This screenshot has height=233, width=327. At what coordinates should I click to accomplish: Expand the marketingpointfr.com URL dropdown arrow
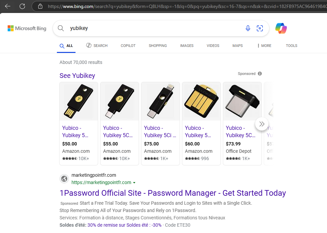(134, 183)
